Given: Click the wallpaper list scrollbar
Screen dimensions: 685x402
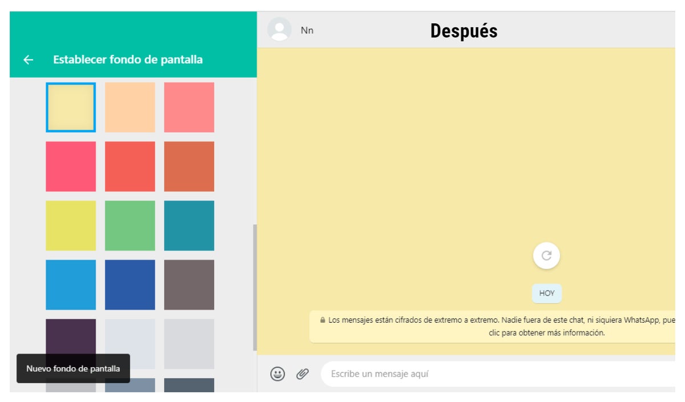Looking at the screenshot, I should click(x=255, y=288).
